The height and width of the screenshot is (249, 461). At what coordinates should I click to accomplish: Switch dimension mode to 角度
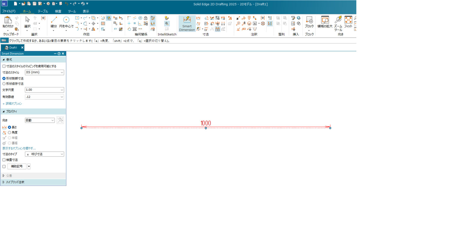[x=10, y=132]
